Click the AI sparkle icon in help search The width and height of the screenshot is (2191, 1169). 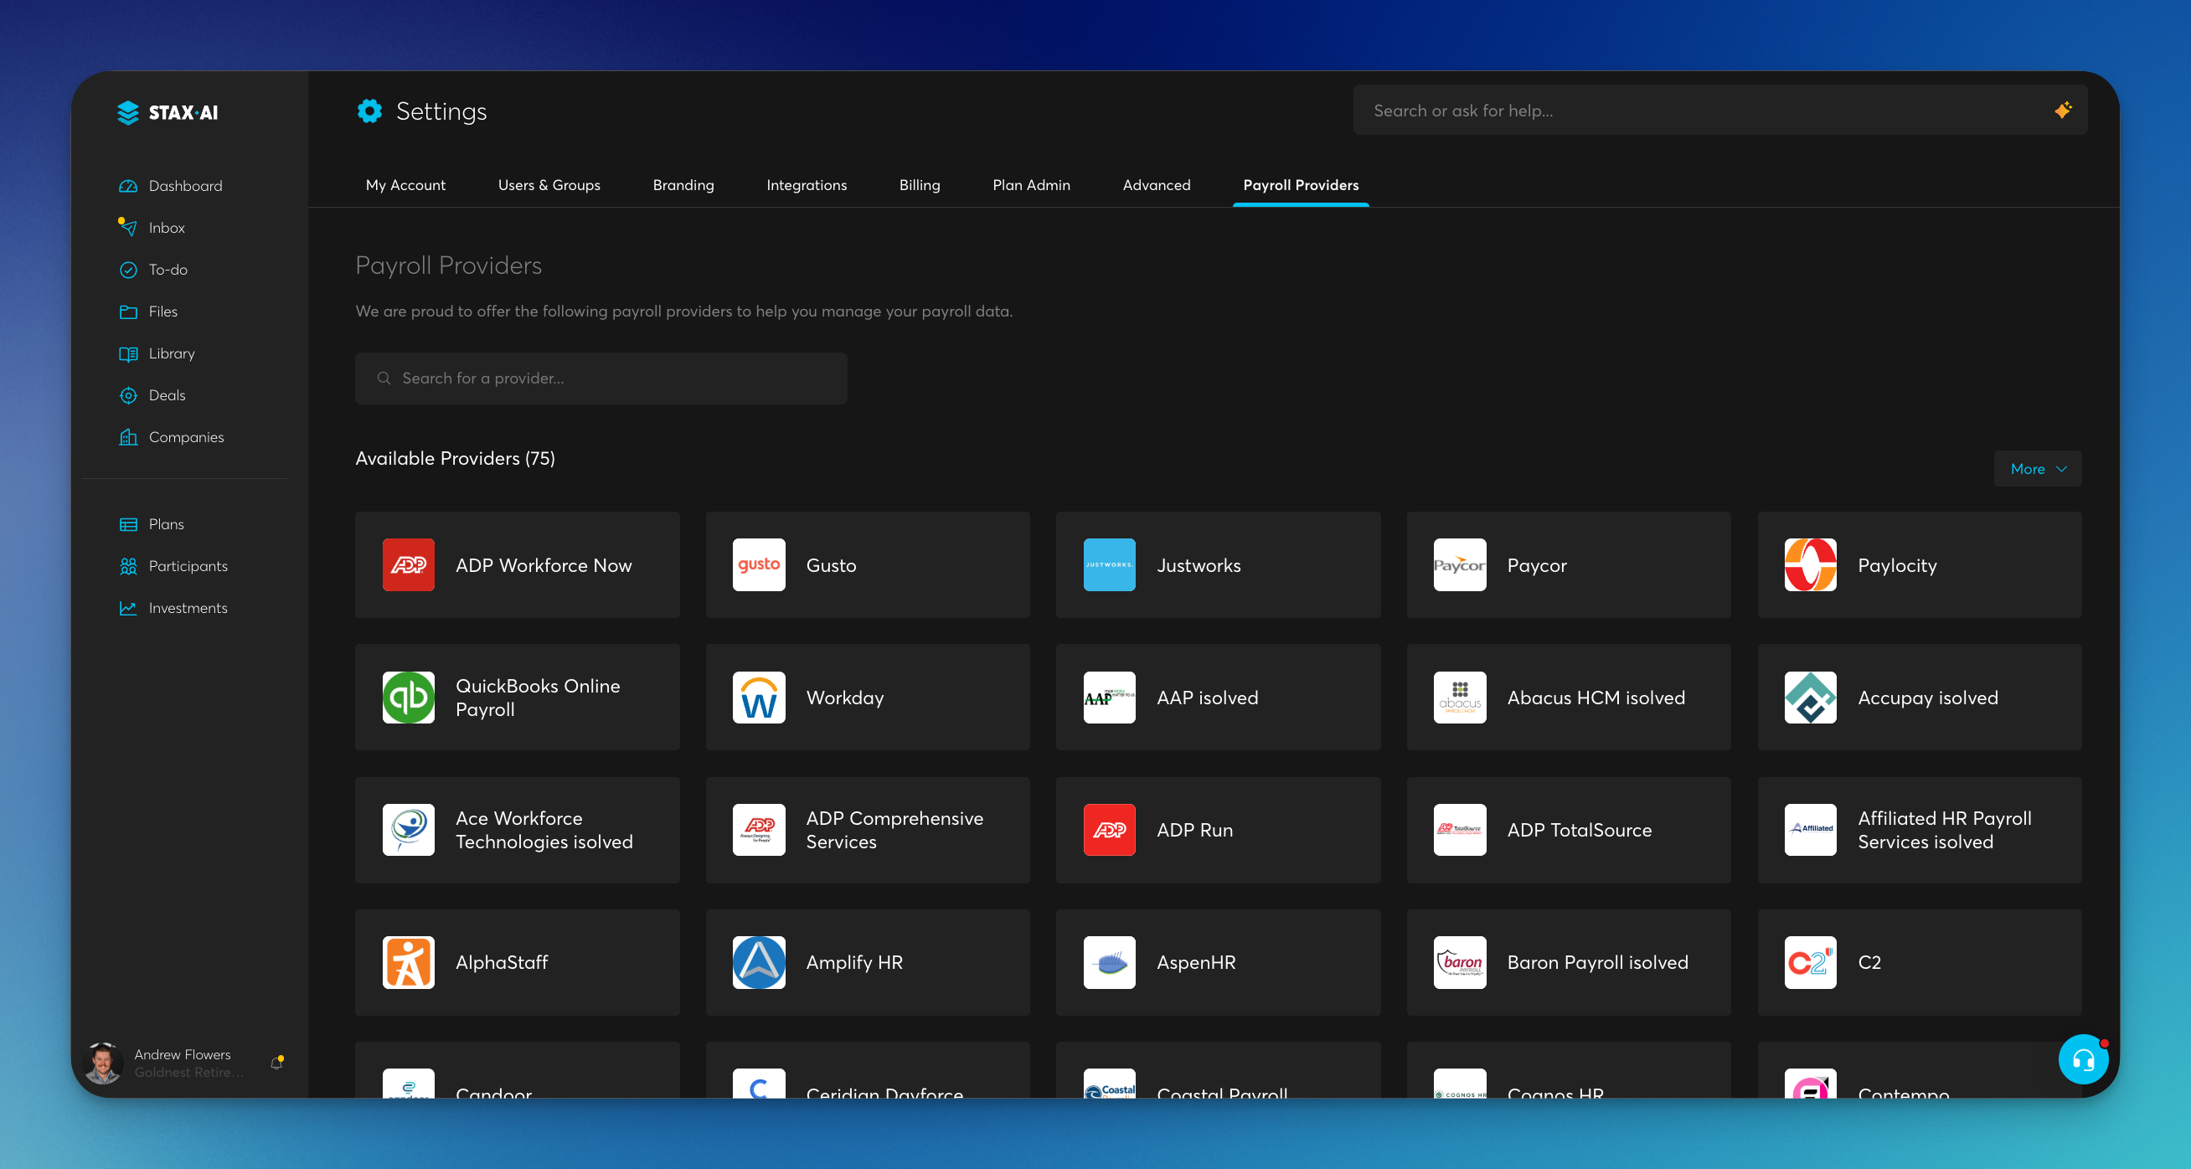2063,111
